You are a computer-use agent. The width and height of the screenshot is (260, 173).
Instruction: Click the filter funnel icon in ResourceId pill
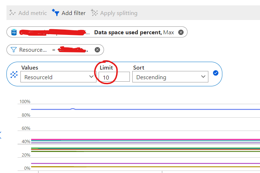tap(14, 50)
